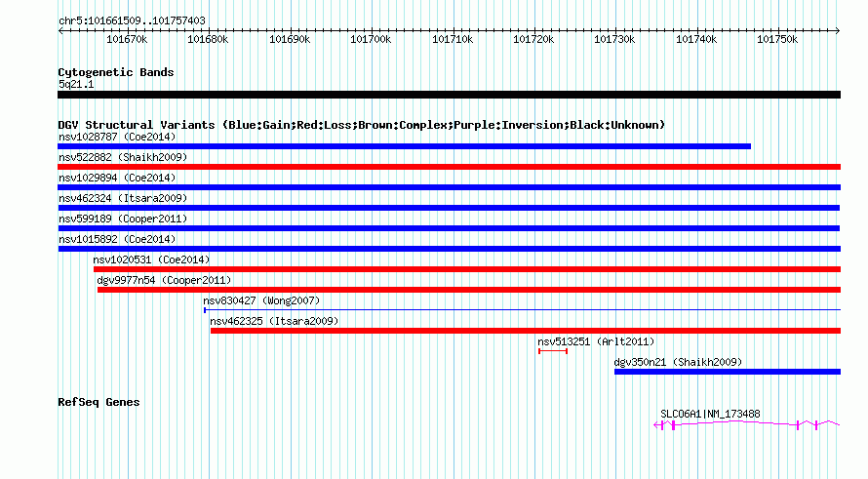Click the RefSeq Genes track title

99,402
